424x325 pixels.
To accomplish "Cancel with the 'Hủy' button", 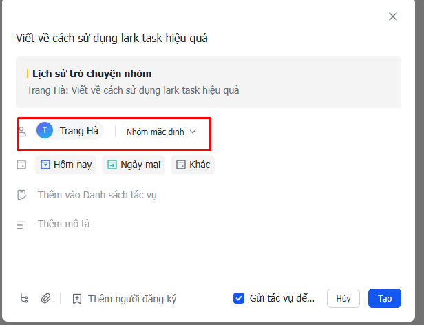I will (x=343, y=298).
